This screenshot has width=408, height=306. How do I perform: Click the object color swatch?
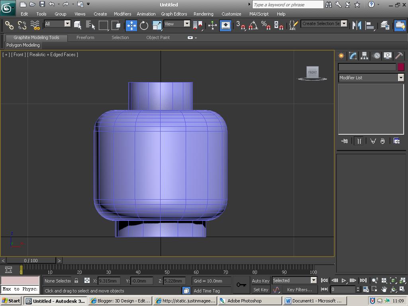coord(400,67)
